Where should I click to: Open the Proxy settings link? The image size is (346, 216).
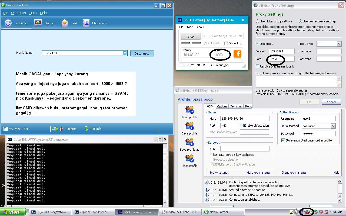coord(219,173)
